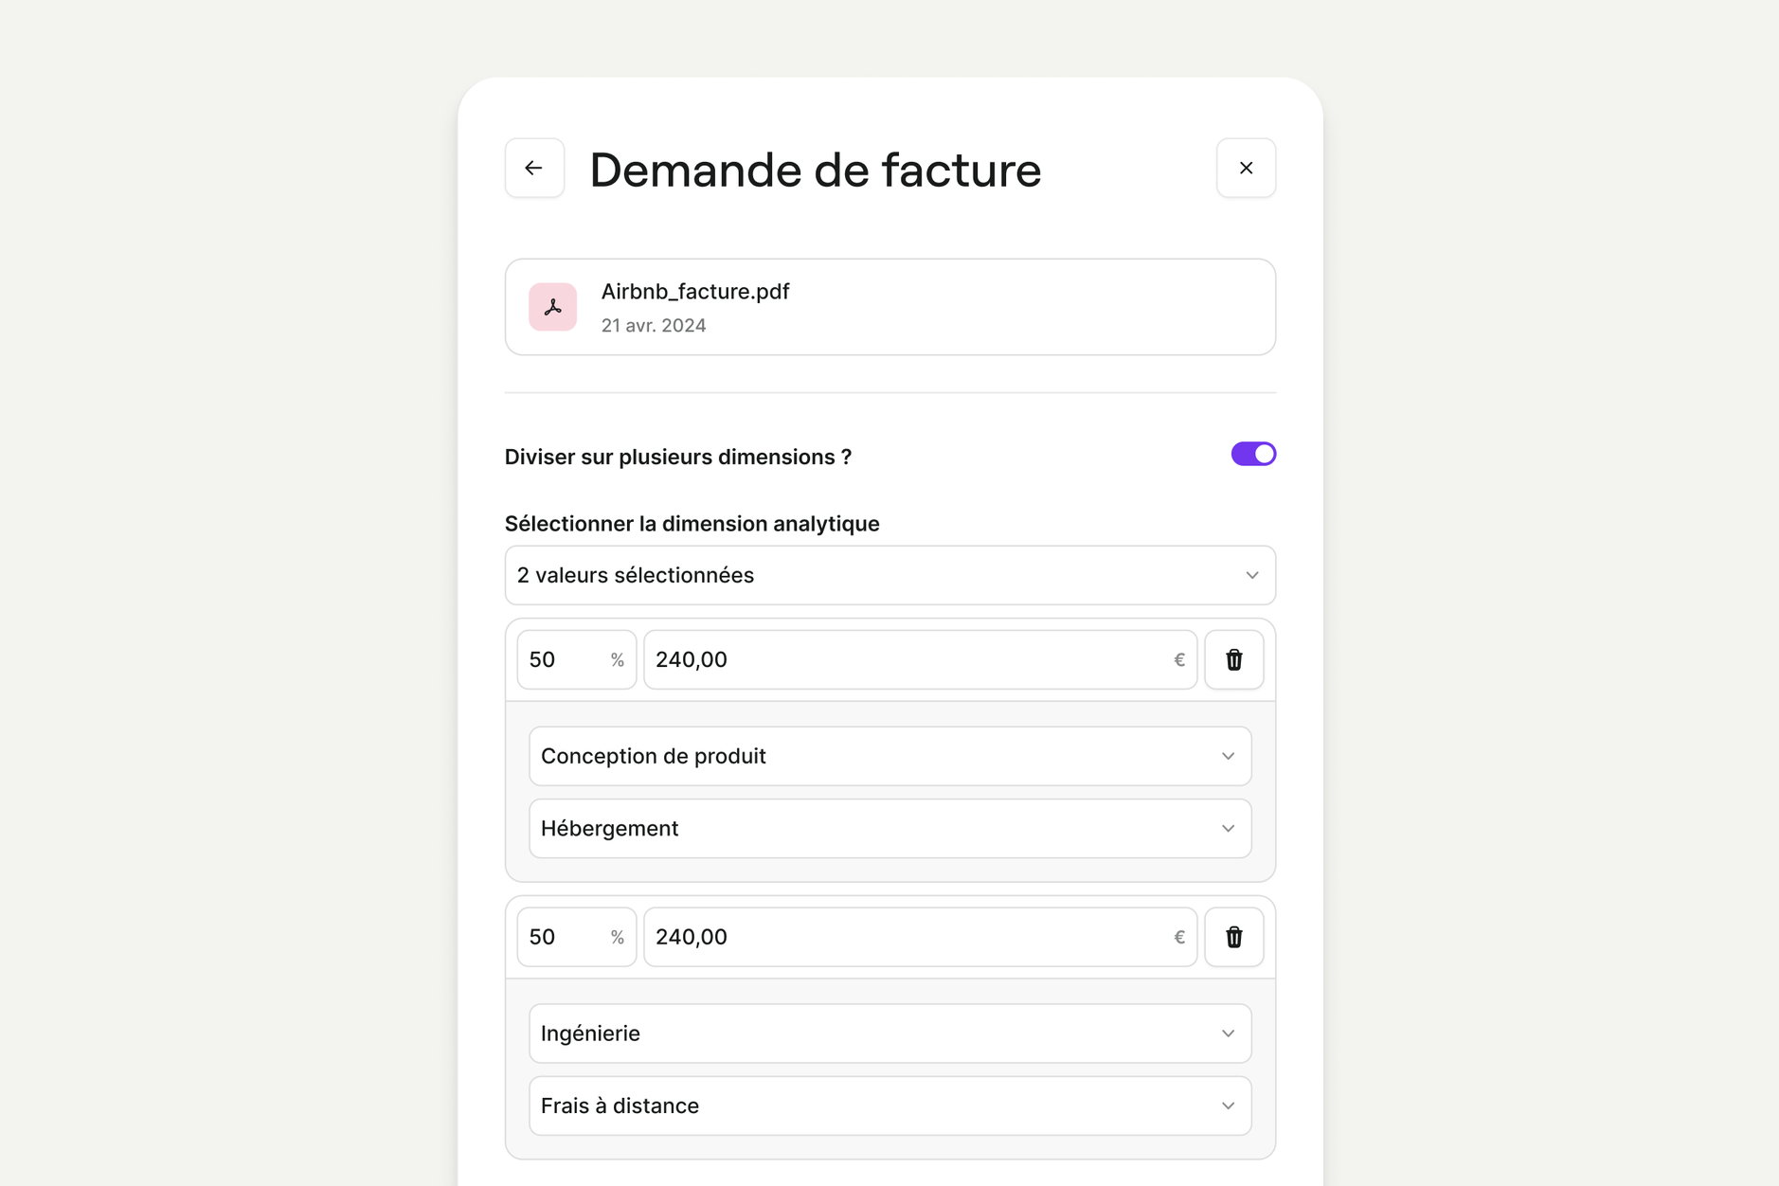Screen dimensions: 1779x1186
Task: Click the back arrow button
Action: pyautogui.click(x=534, y=169)
